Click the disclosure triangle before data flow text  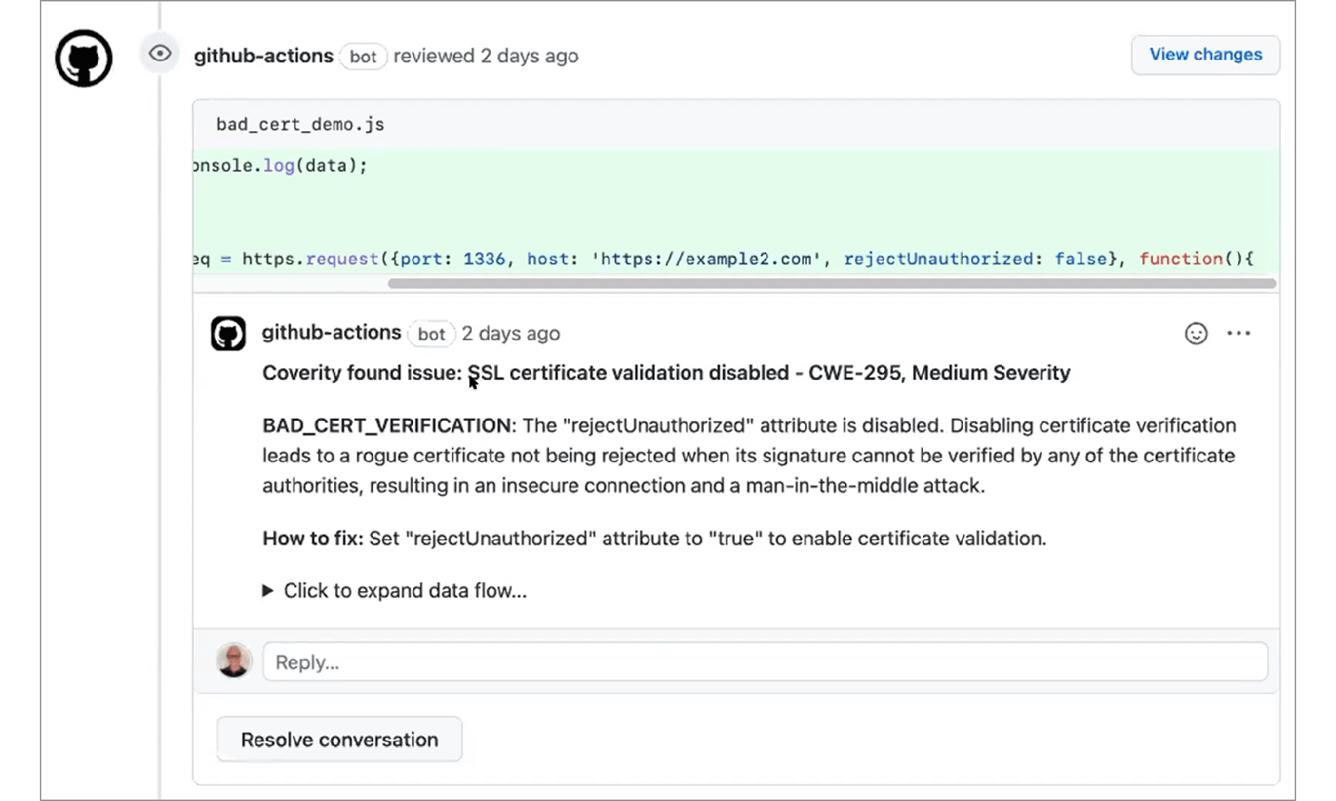click(267, 590)
